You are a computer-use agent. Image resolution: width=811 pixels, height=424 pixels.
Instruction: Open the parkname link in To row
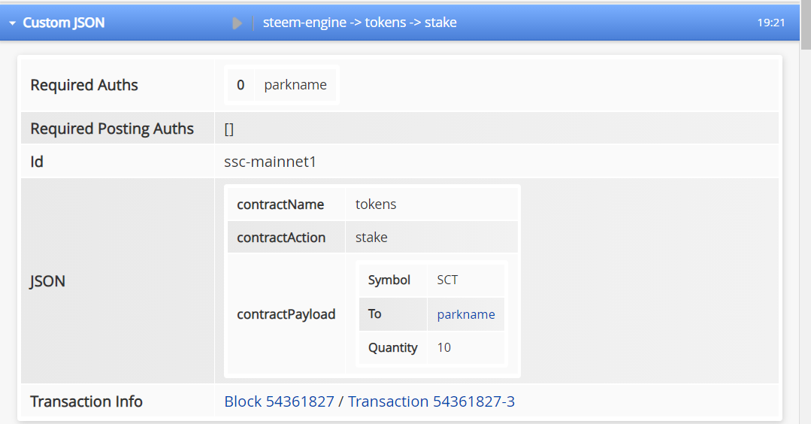465,314
